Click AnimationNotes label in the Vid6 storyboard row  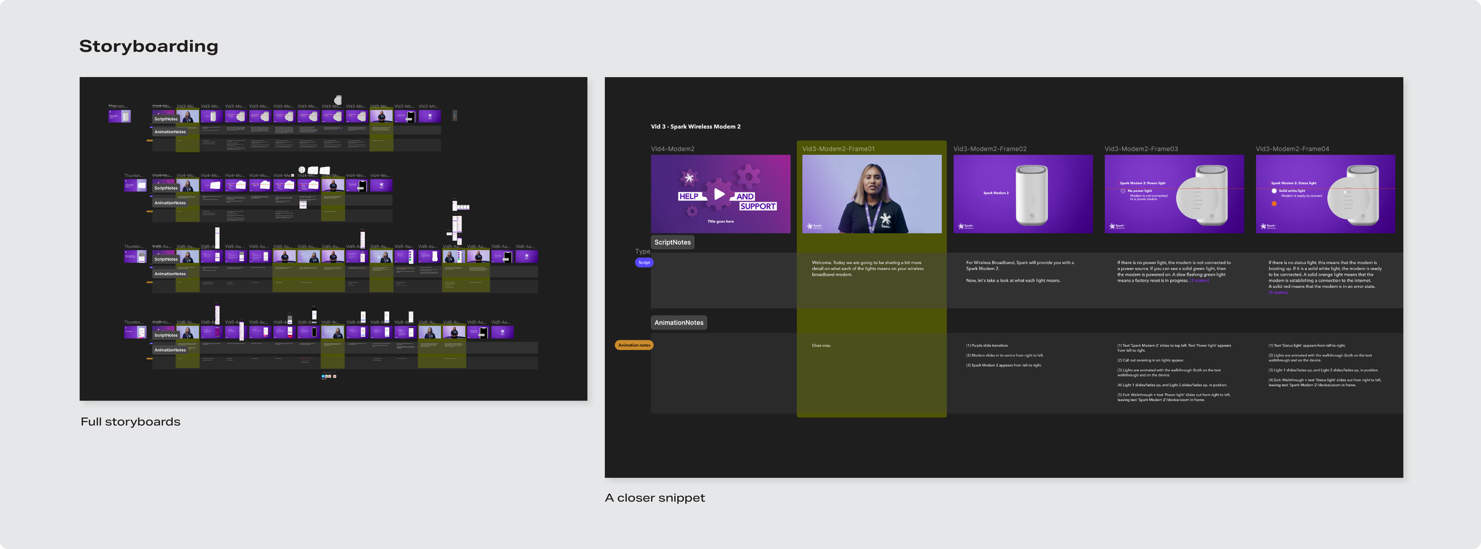pyautogui.click(x=170, y=350)
